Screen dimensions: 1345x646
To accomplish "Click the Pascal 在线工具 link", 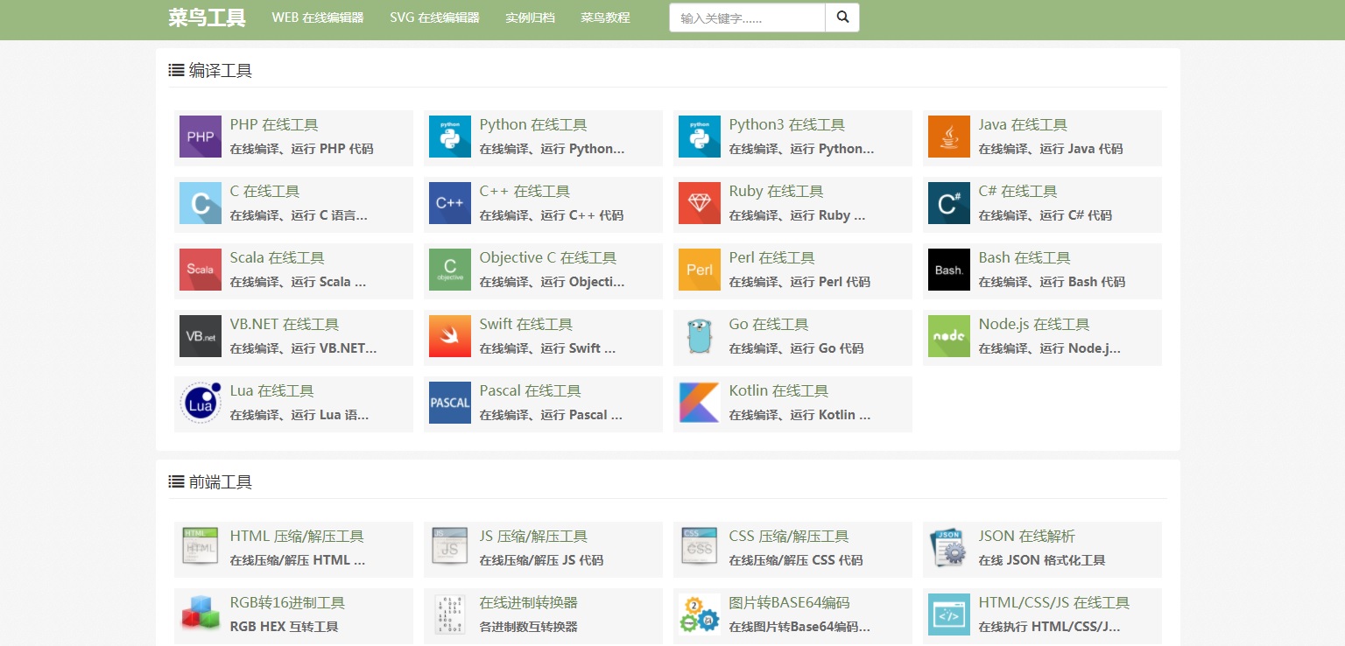I will point(530,391).
